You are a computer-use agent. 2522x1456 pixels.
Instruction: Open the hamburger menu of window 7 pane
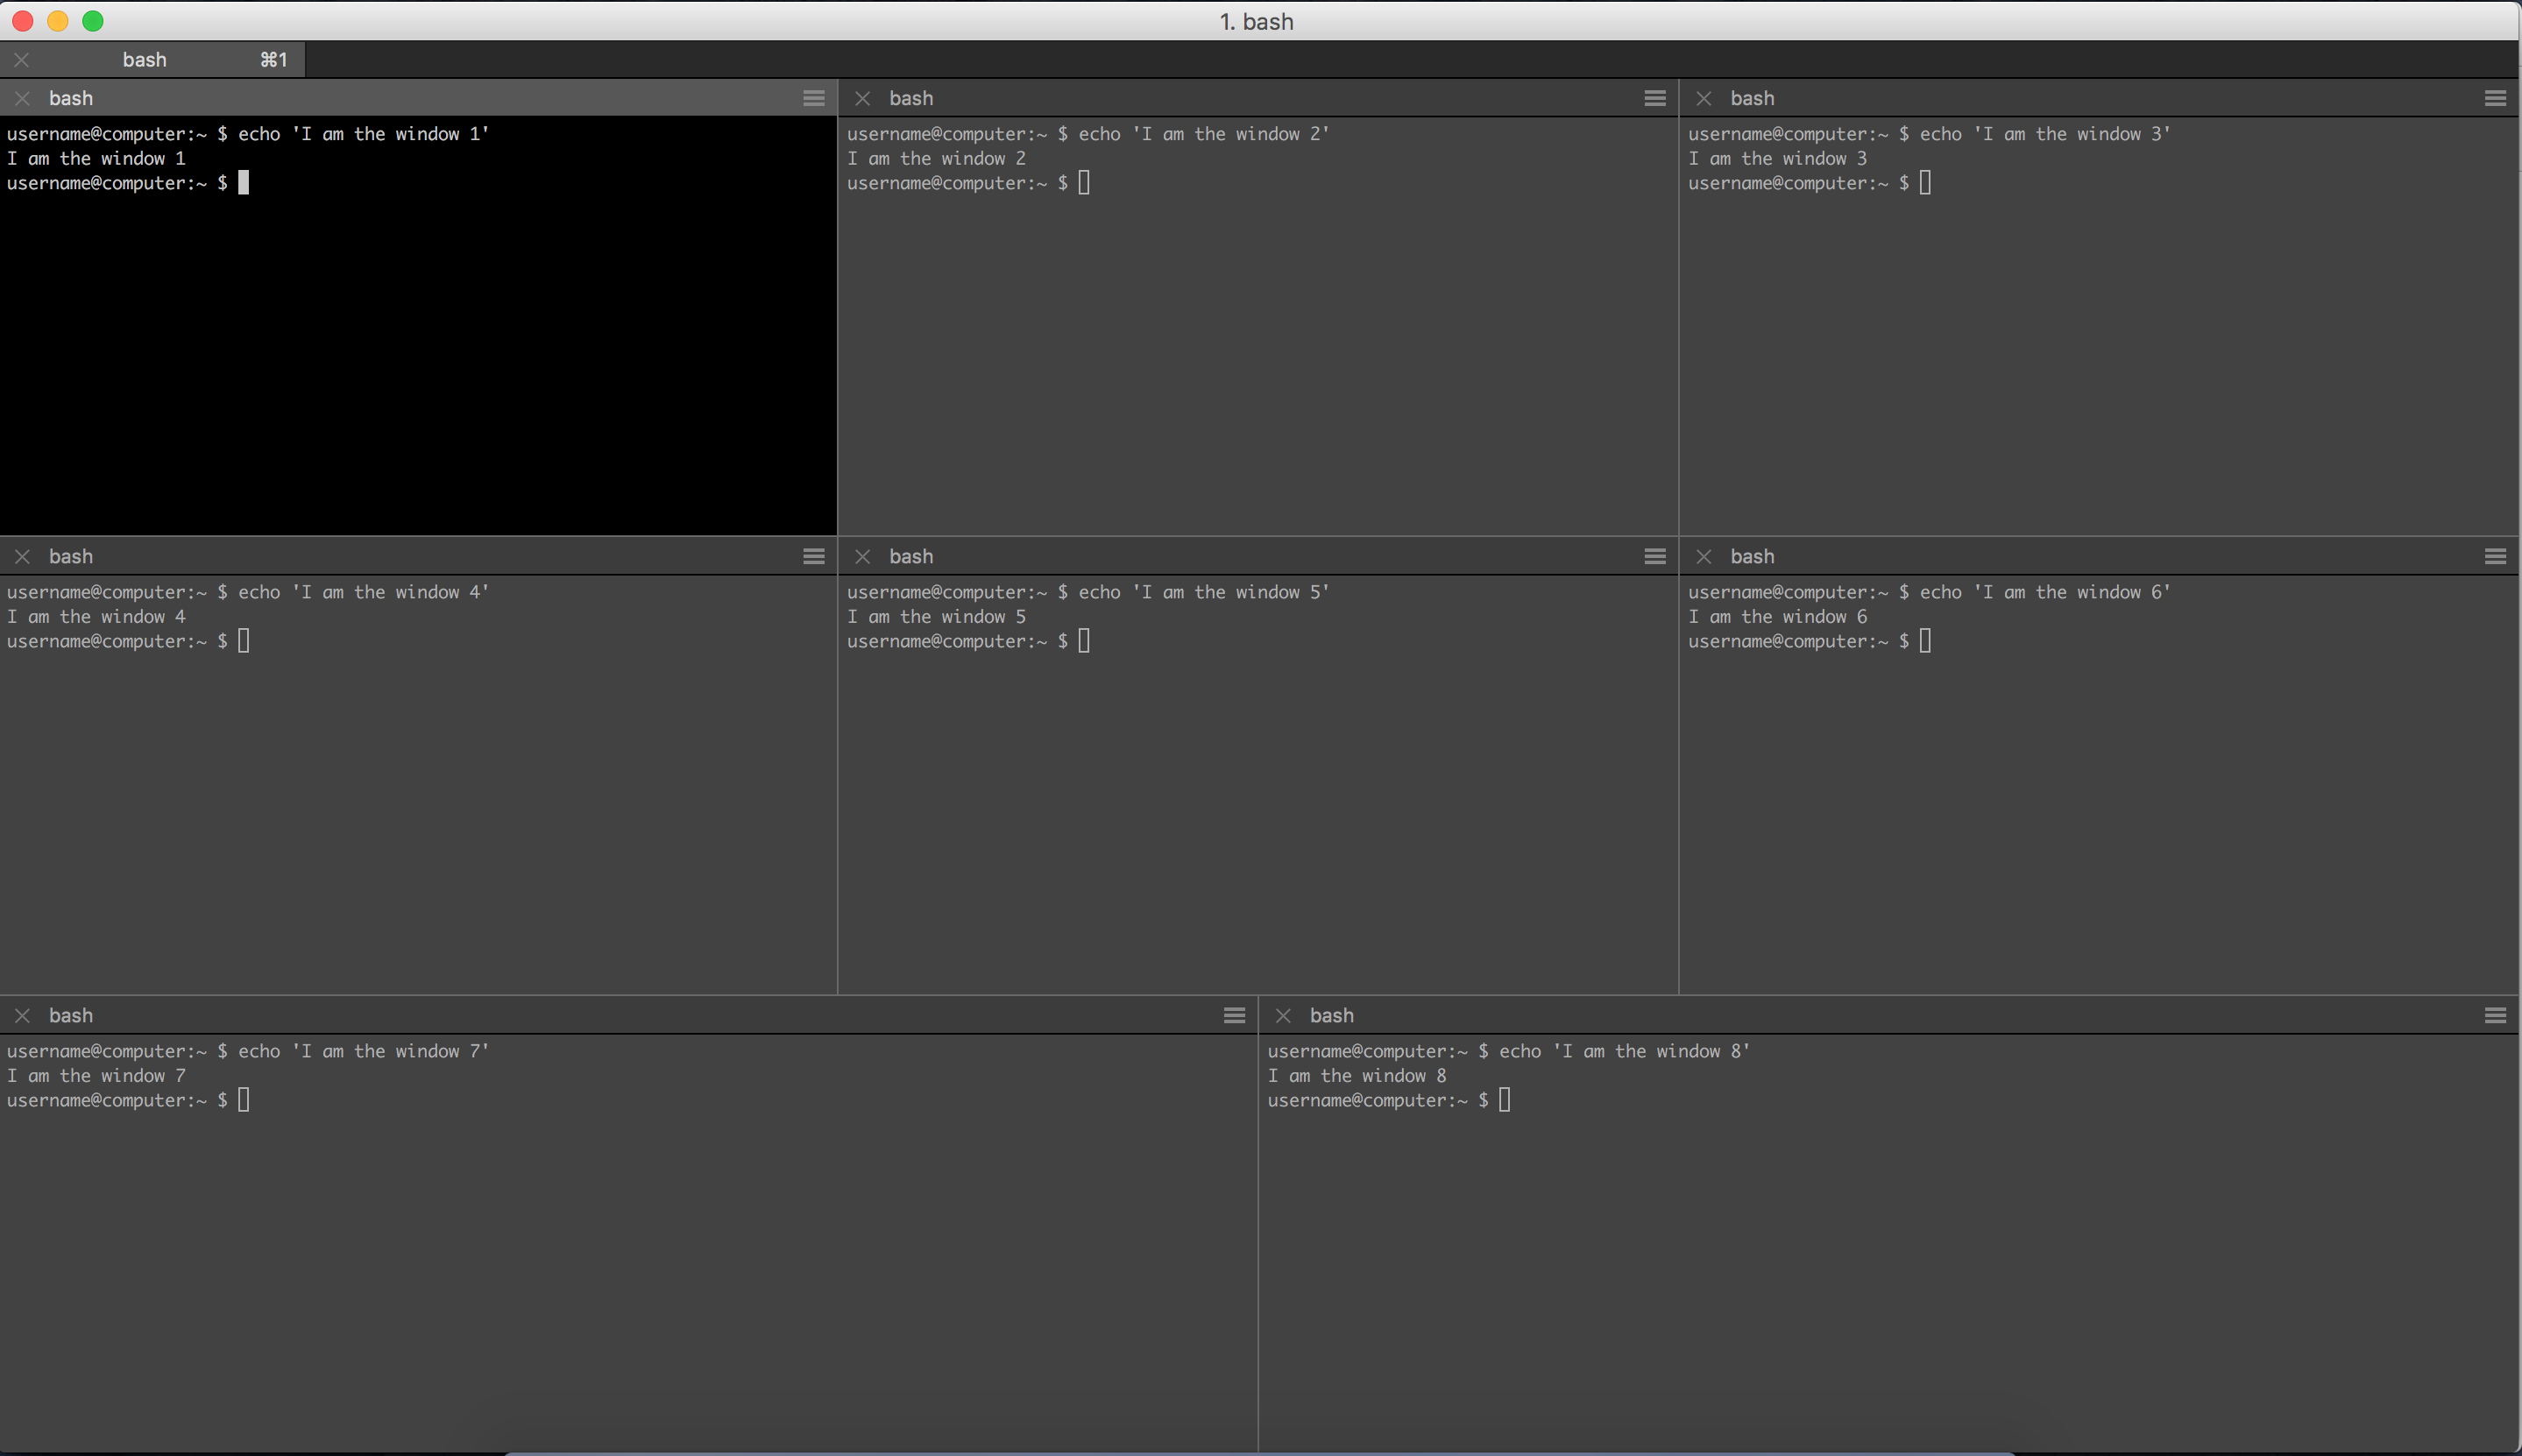[x=1235, y=1015]
